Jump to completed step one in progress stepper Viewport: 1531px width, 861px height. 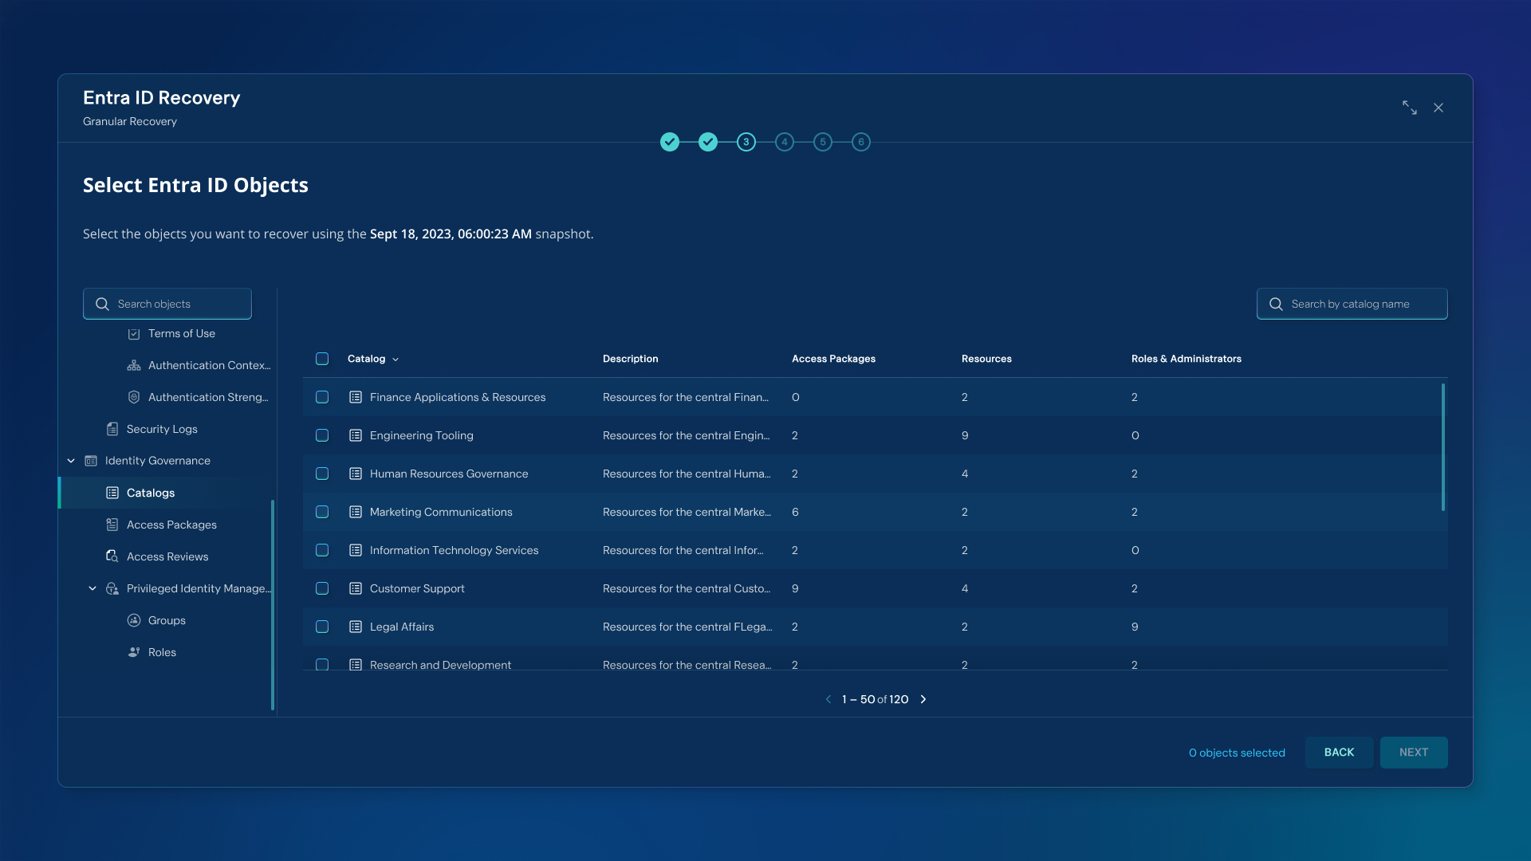(x=670, y=143)
